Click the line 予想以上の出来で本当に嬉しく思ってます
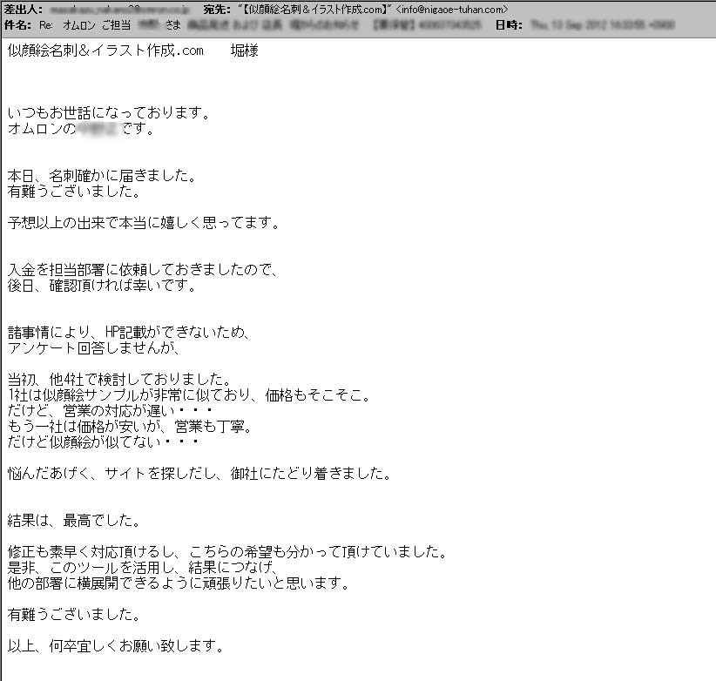The width and height of the screenshot is (716, 681). tap(145, 223)
